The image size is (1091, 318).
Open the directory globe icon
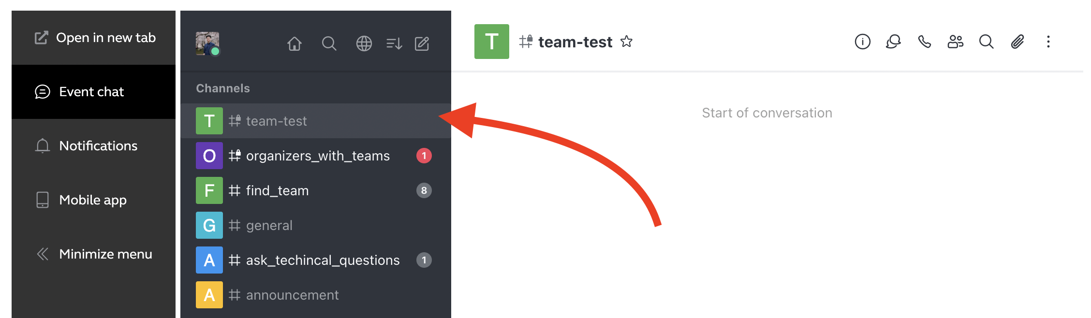[x=364, y=44]
